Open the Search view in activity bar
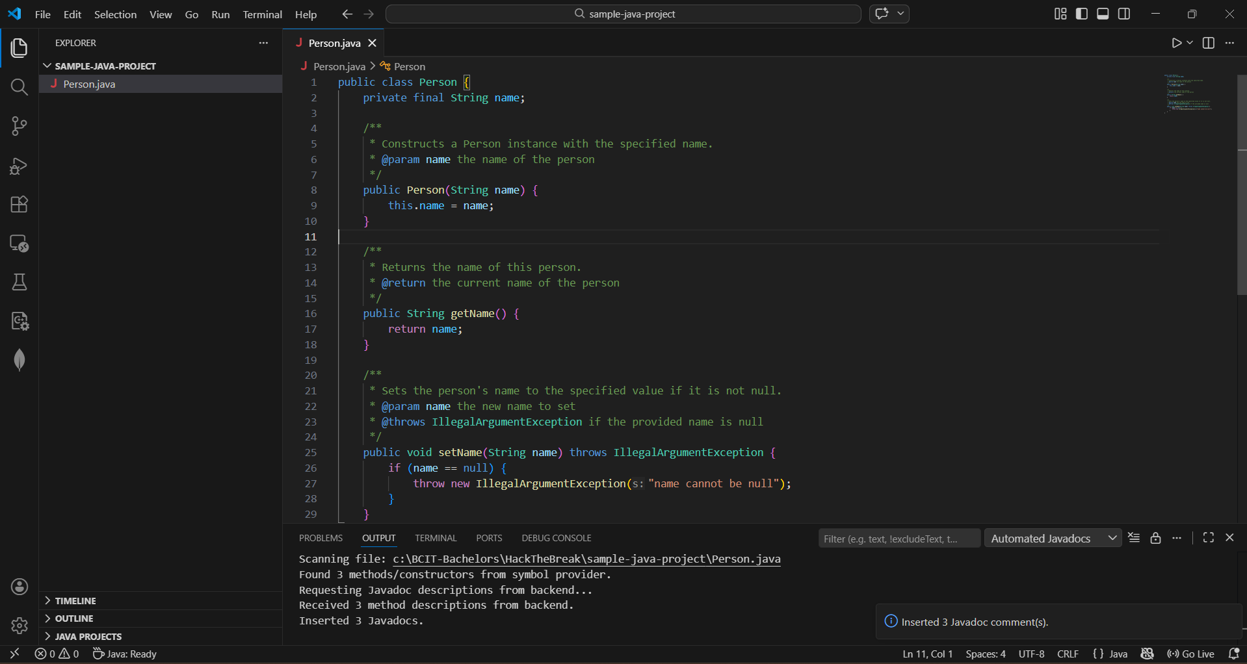 pos(20,87)
